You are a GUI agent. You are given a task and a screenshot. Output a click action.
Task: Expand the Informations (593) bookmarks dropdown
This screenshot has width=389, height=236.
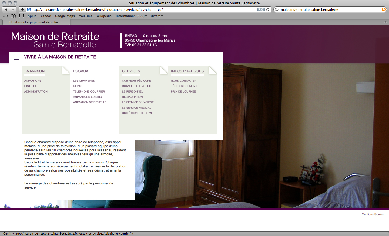(131, 16)
